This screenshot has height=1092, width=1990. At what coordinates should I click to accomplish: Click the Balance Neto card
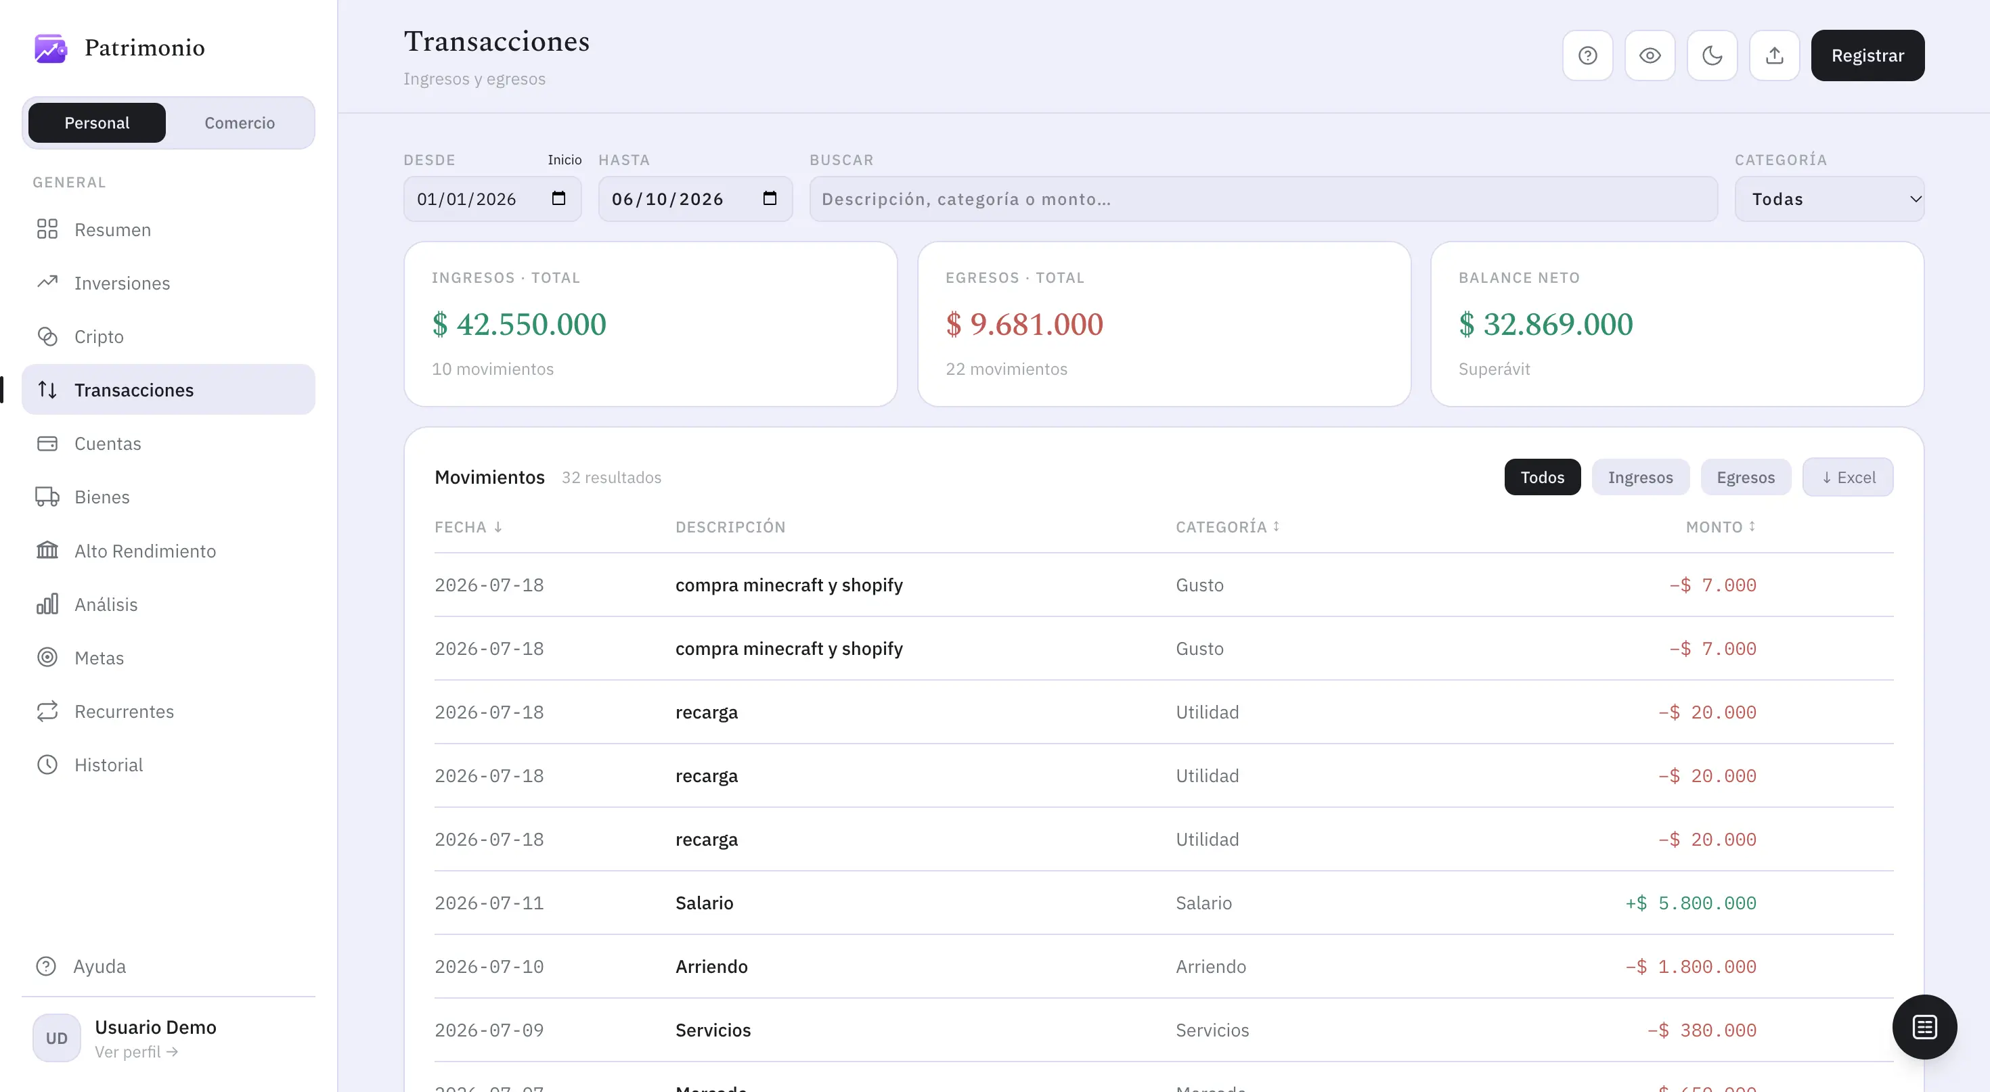[1677, 324]
